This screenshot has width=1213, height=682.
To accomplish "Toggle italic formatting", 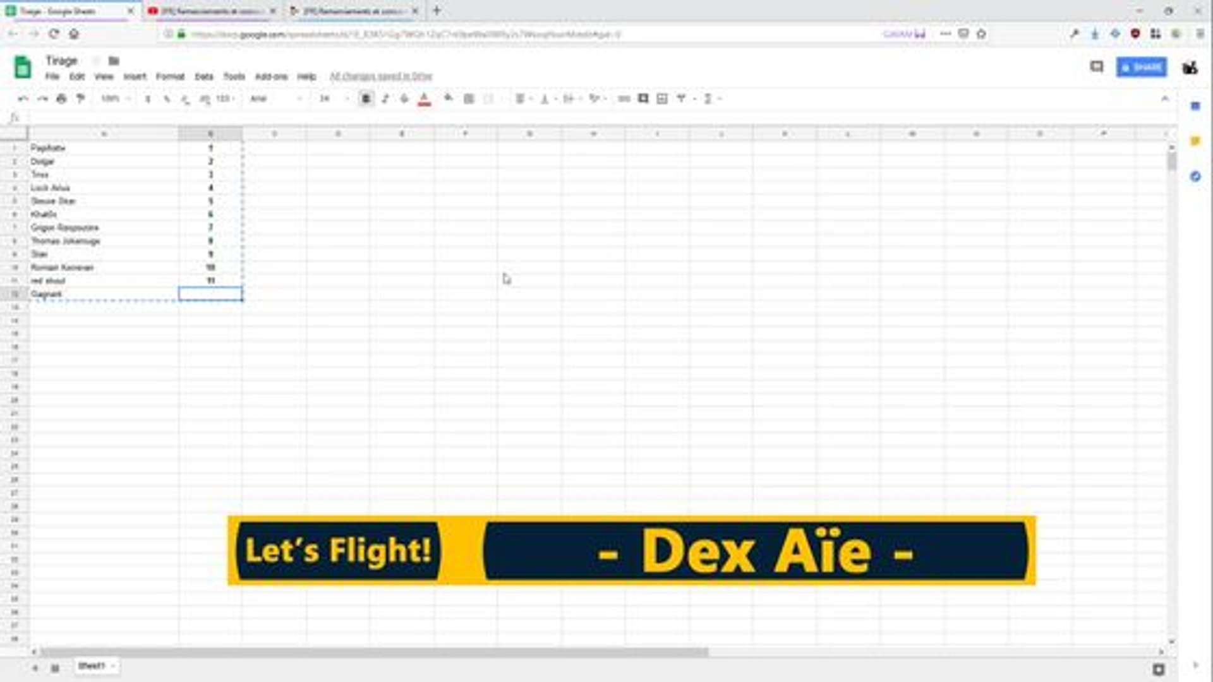I will click(385, 99).
